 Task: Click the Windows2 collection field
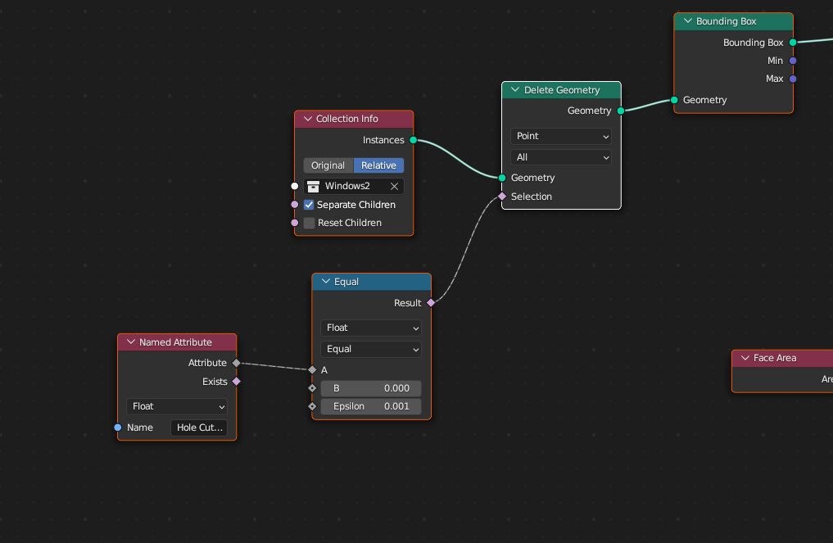coord(354,186)
